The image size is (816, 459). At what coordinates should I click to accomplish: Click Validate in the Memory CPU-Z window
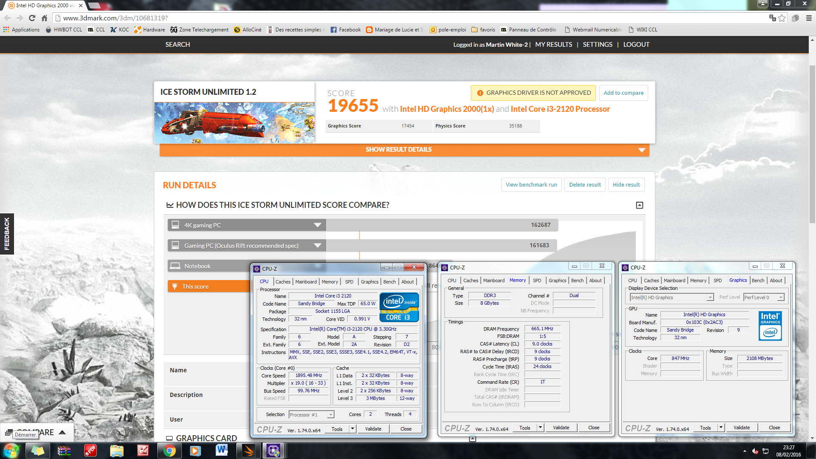[x=561, y=428]
